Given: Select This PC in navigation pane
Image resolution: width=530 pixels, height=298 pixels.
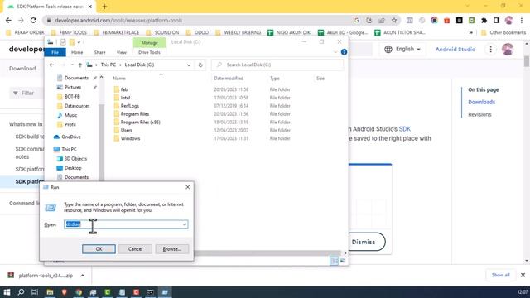Looking at the screenshot, I should pyautogui.click(x=69, y=149).
